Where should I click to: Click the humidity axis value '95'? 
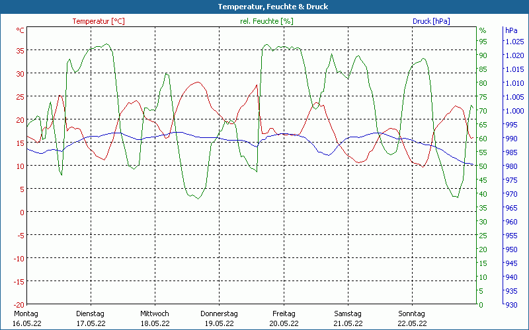click(483, 42)
